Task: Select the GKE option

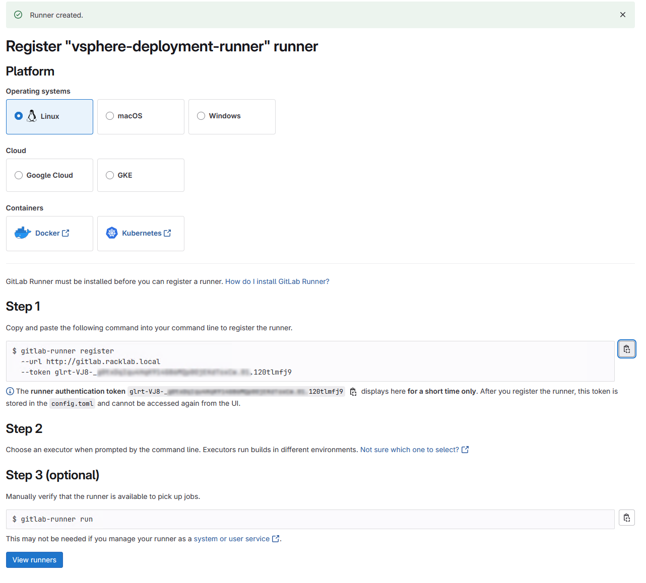Action: [x=110, y=175]
